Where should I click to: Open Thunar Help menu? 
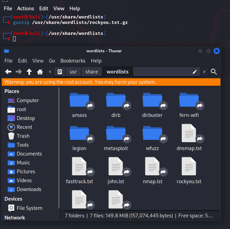point(96,61)
